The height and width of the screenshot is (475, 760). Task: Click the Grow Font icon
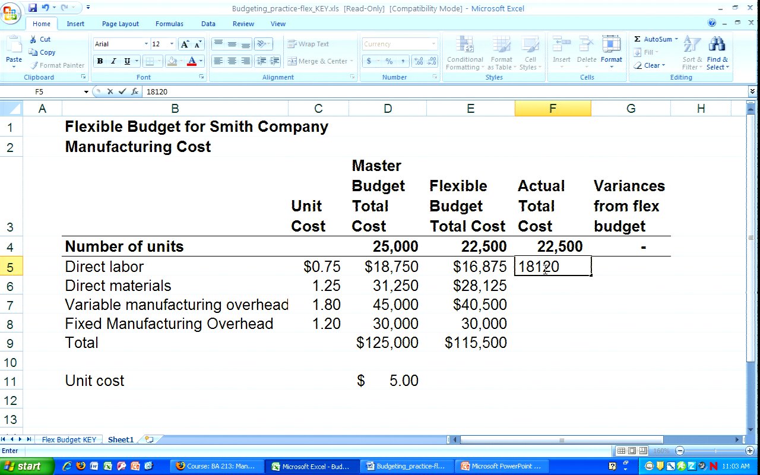click(x=185, y=44)
